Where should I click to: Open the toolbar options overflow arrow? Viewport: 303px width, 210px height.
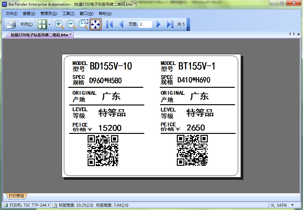[x=189, y=29]
